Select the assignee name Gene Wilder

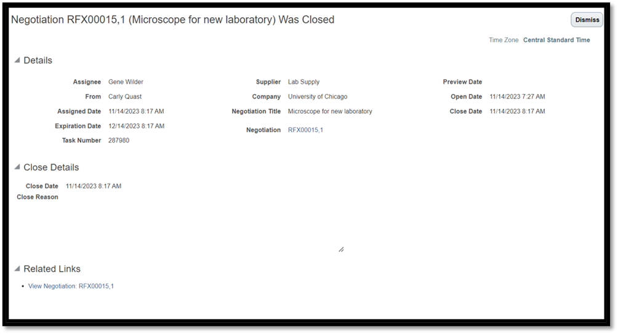[x=126, y=82]
